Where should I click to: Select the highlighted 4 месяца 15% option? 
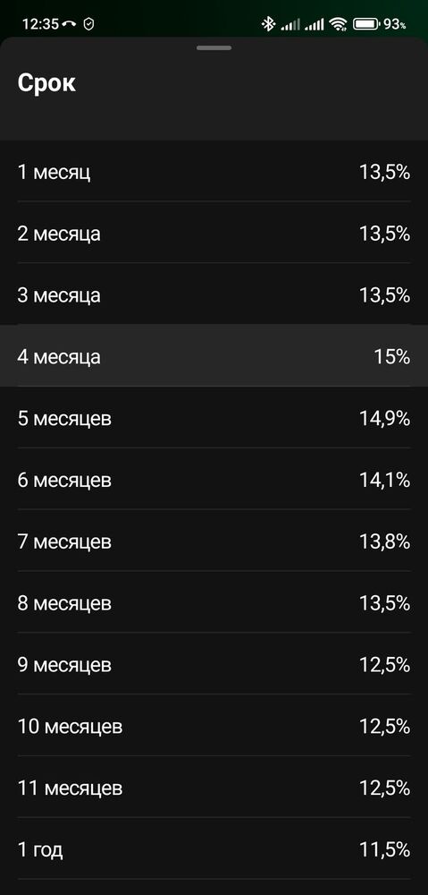(214, 356)
